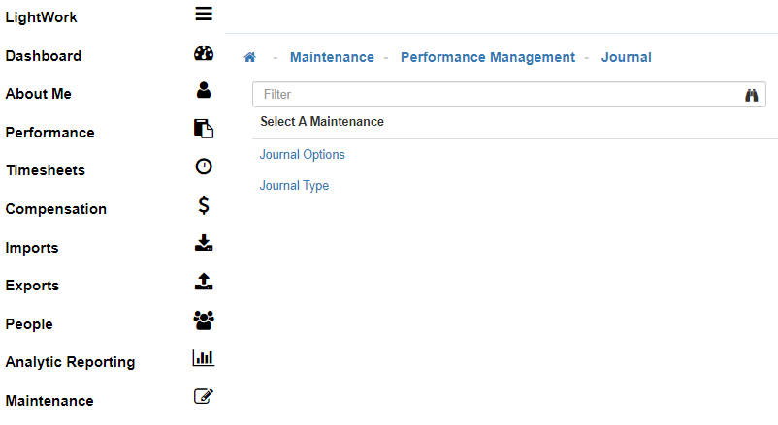Click the Exports upload icon
The width and height of the screenshot is (778, 425).
click(203, 282)
